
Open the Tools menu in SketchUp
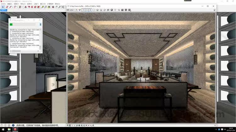point(36,4)
